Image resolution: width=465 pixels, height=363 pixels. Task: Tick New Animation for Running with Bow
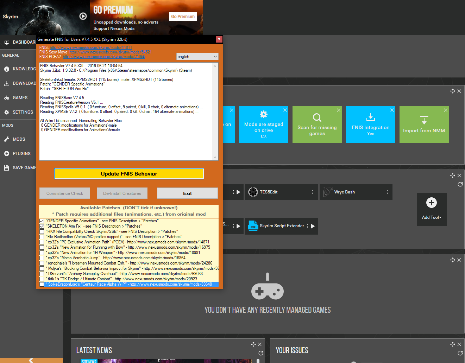42,247
